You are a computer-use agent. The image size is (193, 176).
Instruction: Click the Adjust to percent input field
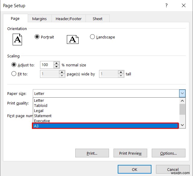(x=47, y=65)
